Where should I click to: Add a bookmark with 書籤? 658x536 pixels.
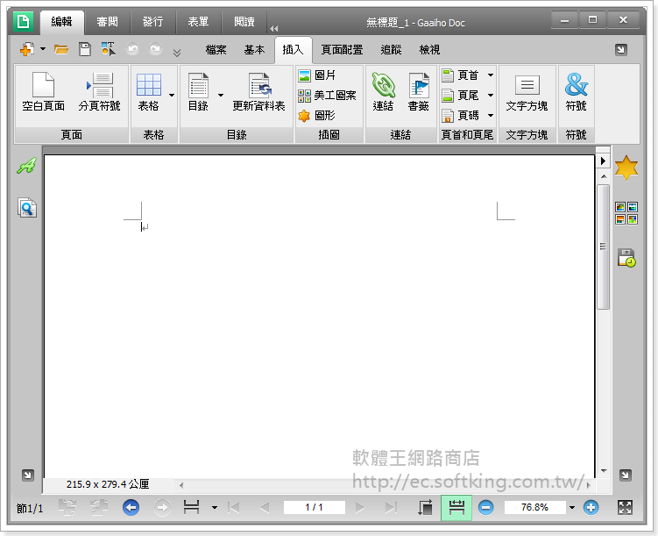click(x=418, y=92)
